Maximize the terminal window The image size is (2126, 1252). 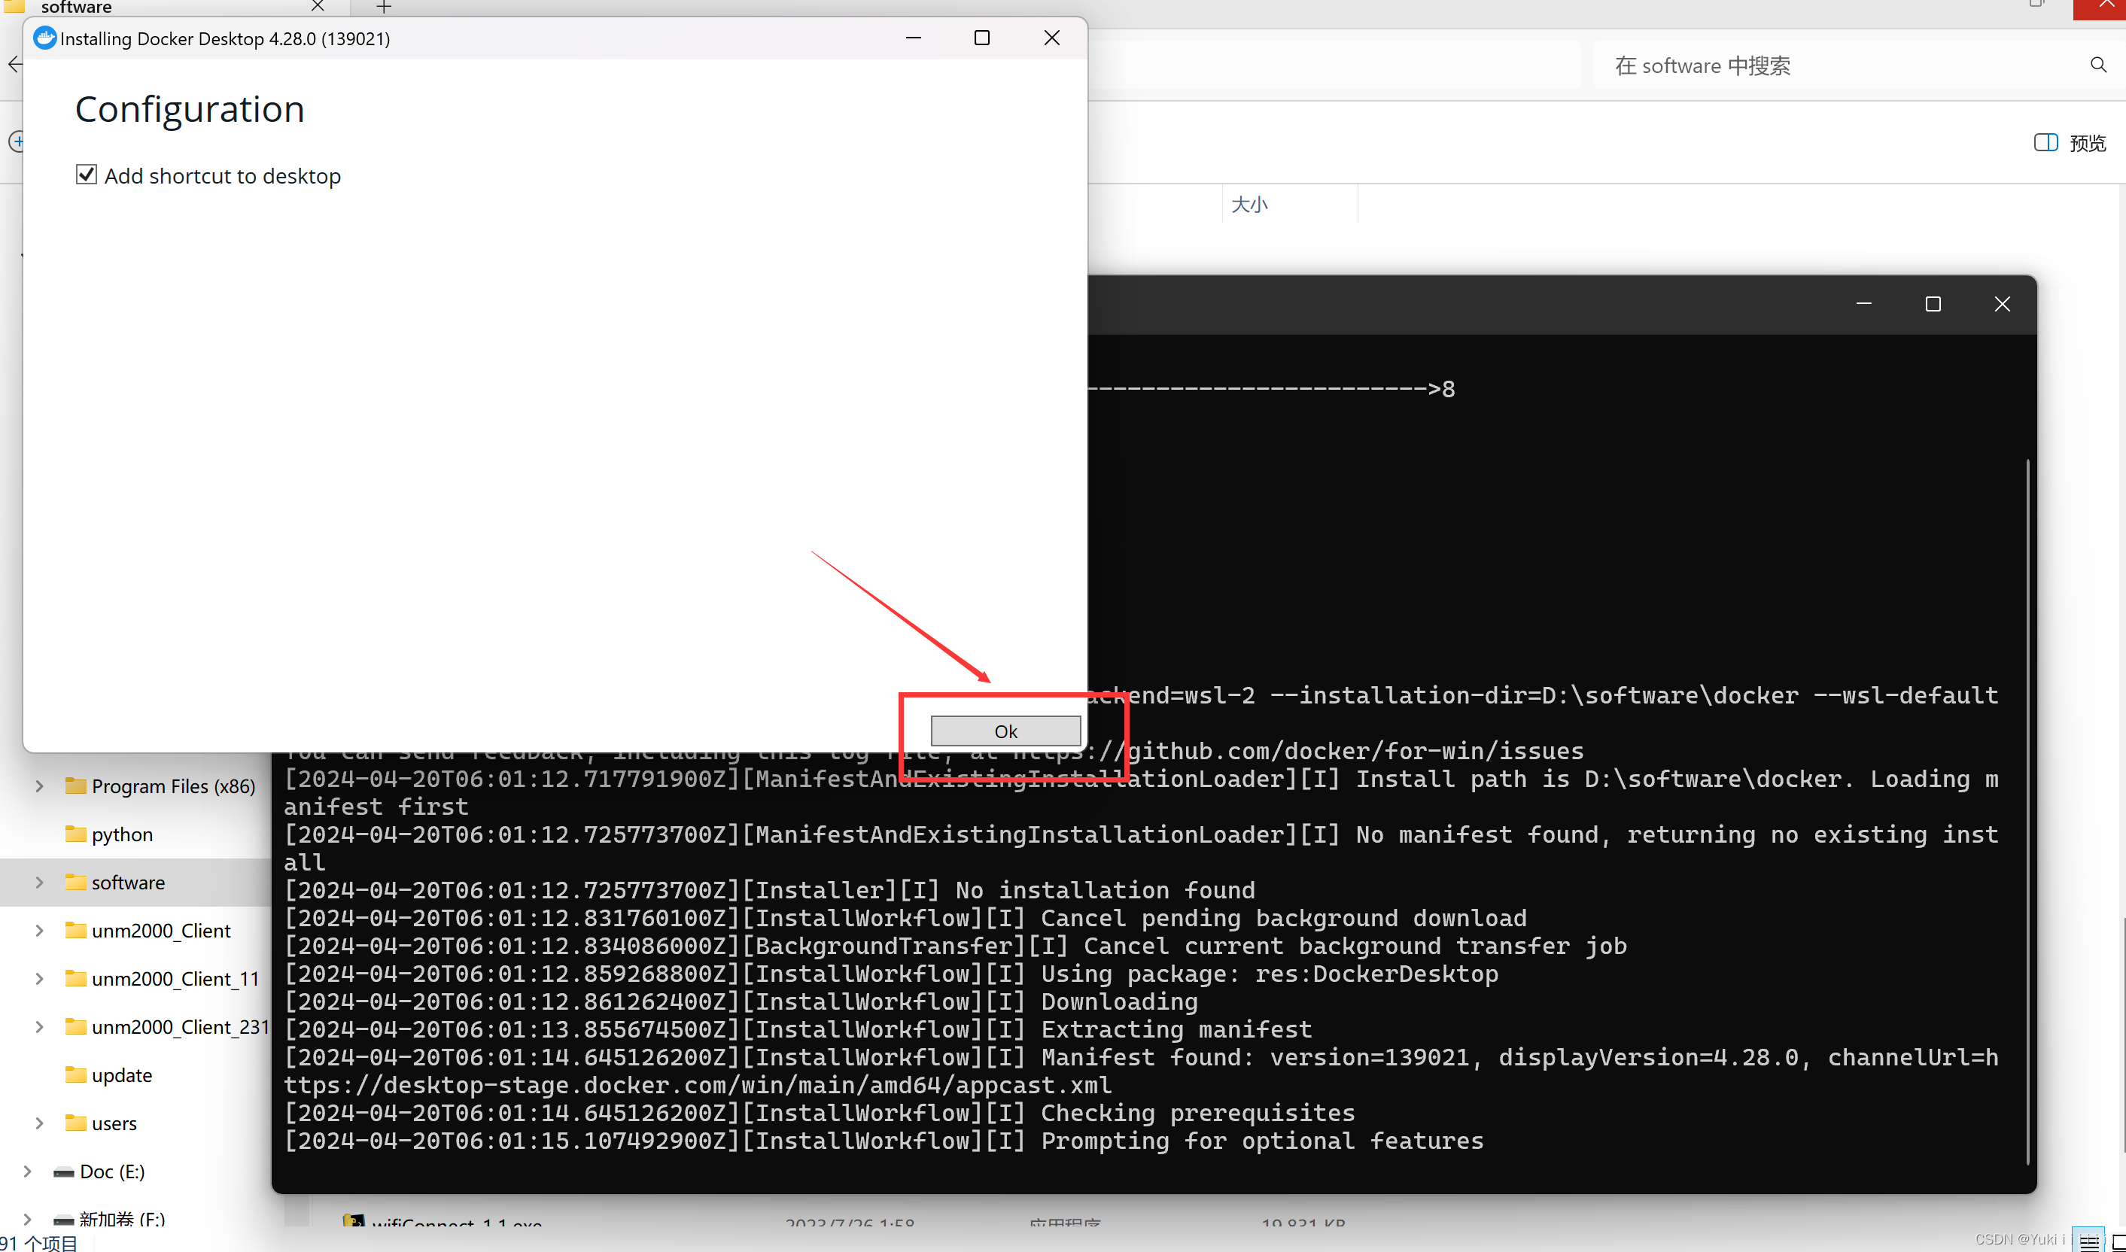pyautogui.click(x=1933, y=304)
